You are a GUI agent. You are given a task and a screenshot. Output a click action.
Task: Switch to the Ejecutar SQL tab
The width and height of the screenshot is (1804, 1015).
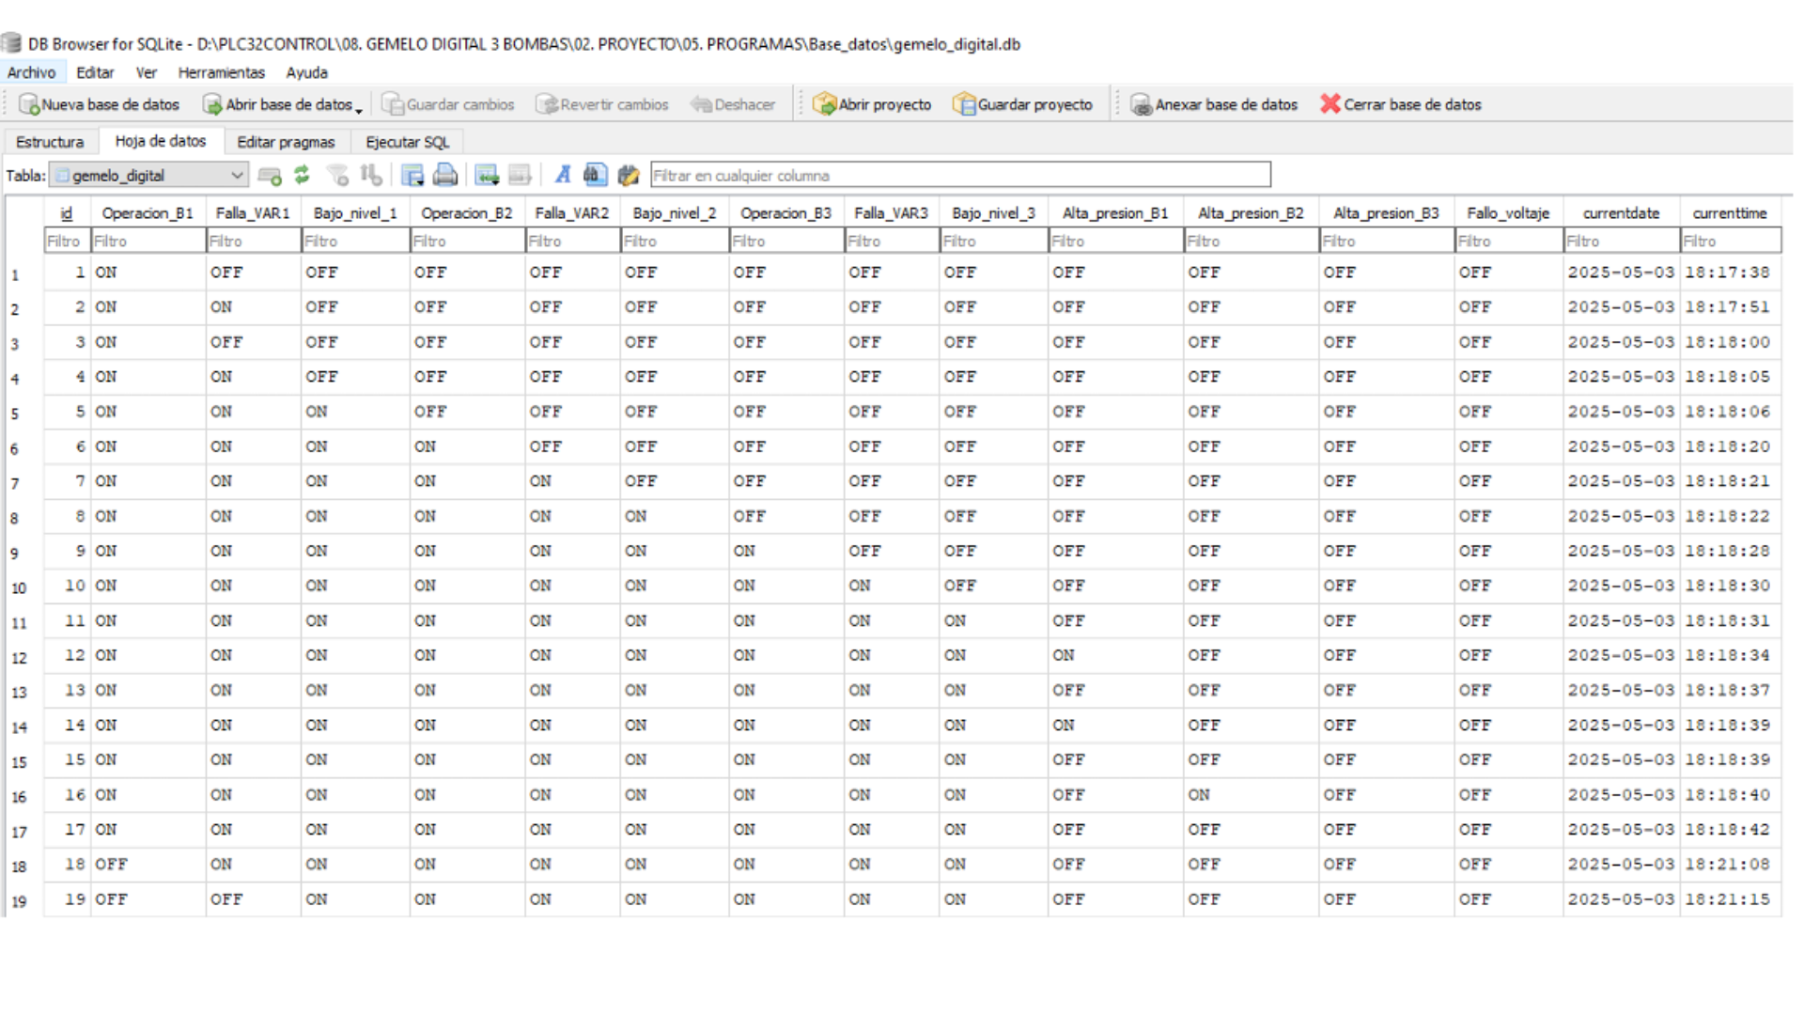[x=407, y=142]
